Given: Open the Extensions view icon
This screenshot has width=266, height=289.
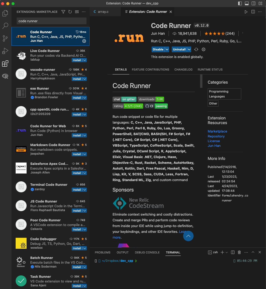Looking at the screenshot, I should 5,63.
